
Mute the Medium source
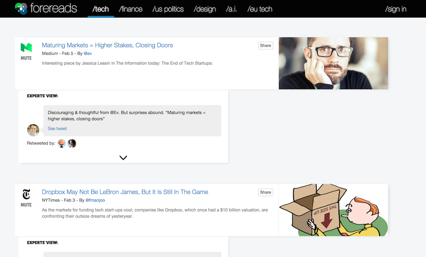tap(26, 58)
